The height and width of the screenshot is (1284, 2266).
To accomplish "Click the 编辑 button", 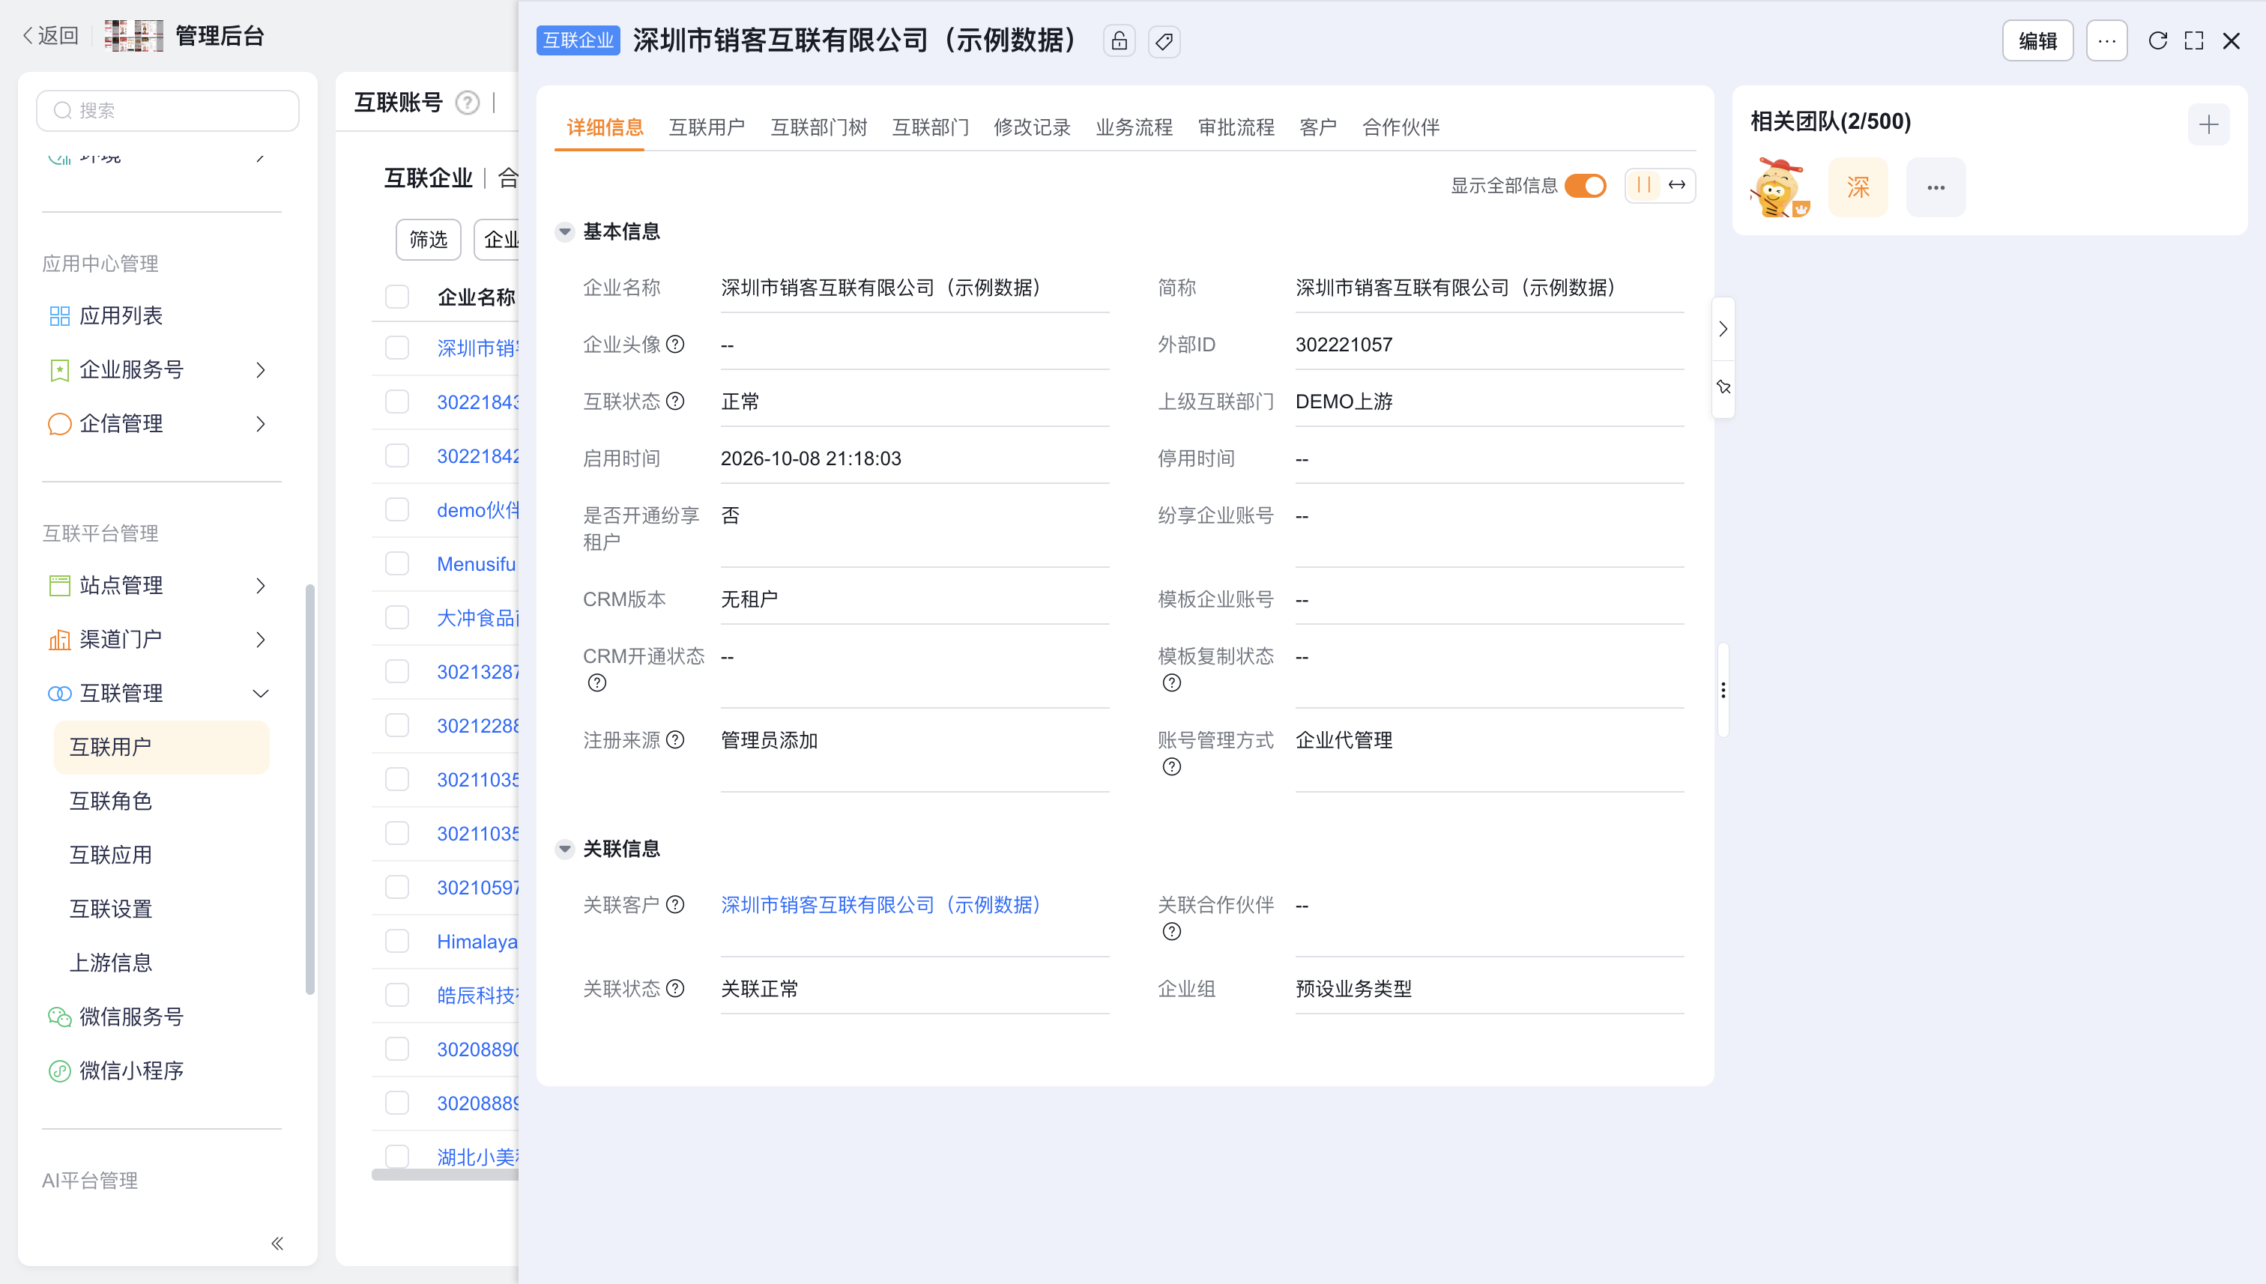I will point(2037,40).
